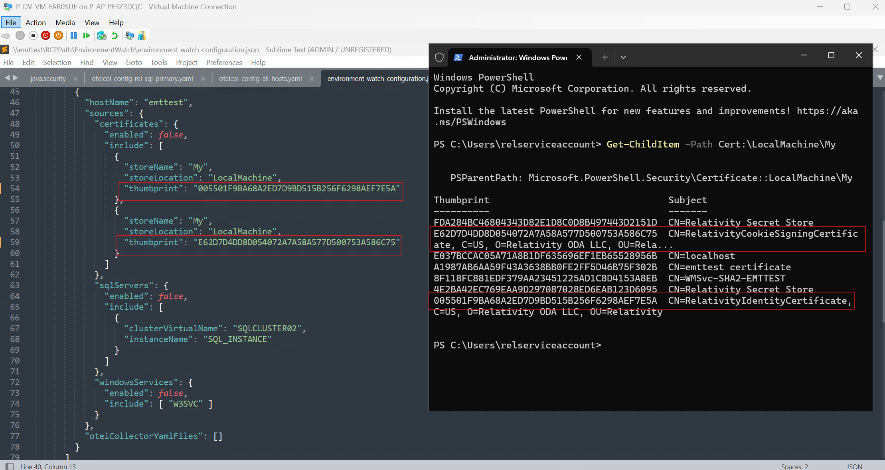The width and height of the screenshot is (885, 470).
Task: Switch to otelcol-config-all-hosts.yaml tab
Action: (260, 79)
